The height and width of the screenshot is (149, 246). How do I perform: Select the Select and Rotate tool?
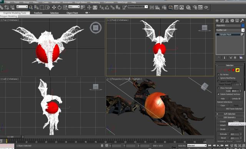point(60,7)
